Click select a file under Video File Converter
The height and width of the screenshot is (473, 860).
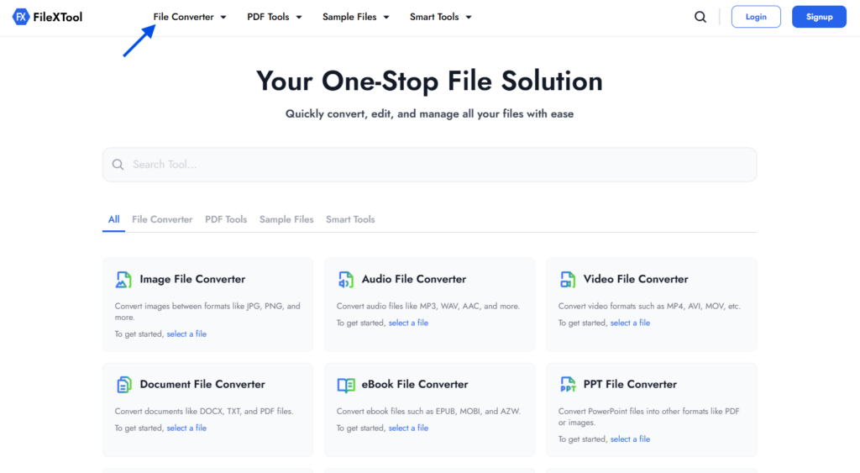630,323
